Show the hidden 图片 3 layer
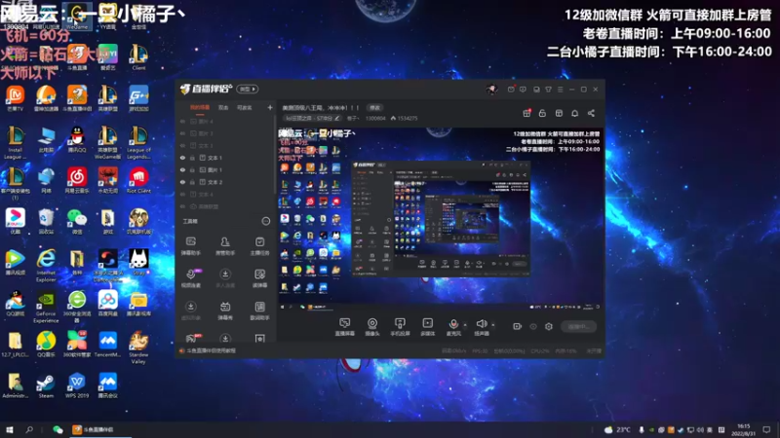This screenshot has width=780, height=438. click(x=182, y=133)
